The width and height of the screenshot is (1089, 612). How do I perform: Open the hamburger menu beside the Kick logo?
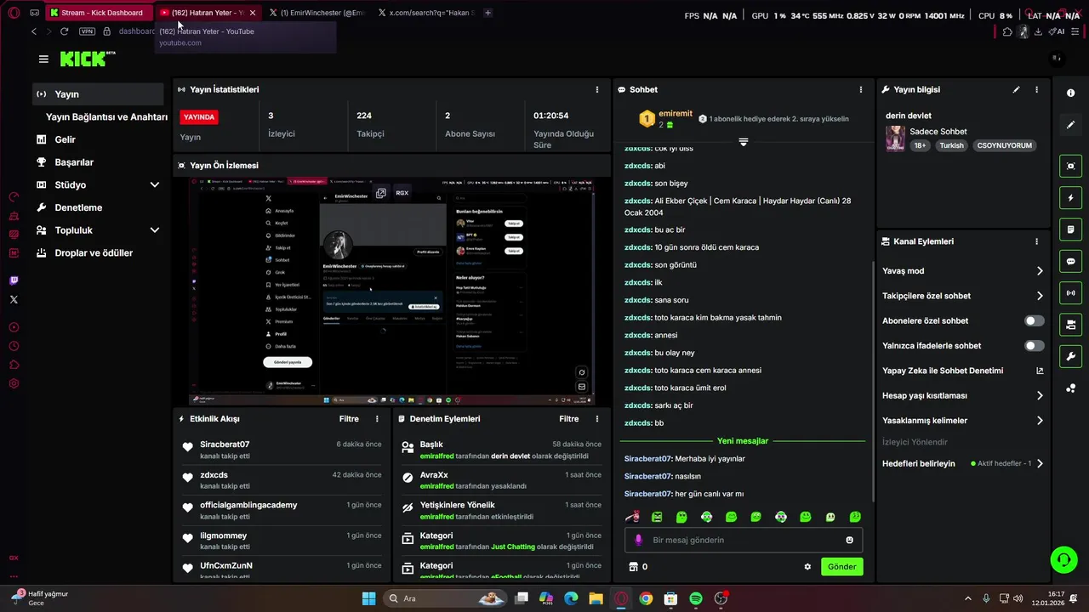click(43, 59)
